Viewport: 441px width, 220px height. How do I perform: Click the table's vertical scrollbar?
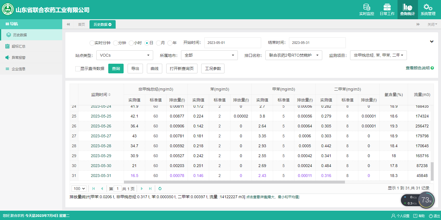click(432, 171)
